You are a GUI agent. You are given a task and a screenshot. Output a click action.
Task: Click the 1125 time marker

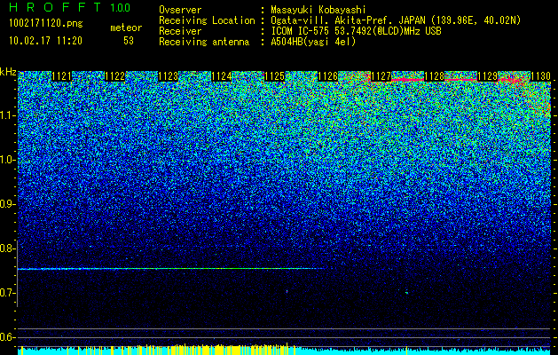click(x=275, y=76)
